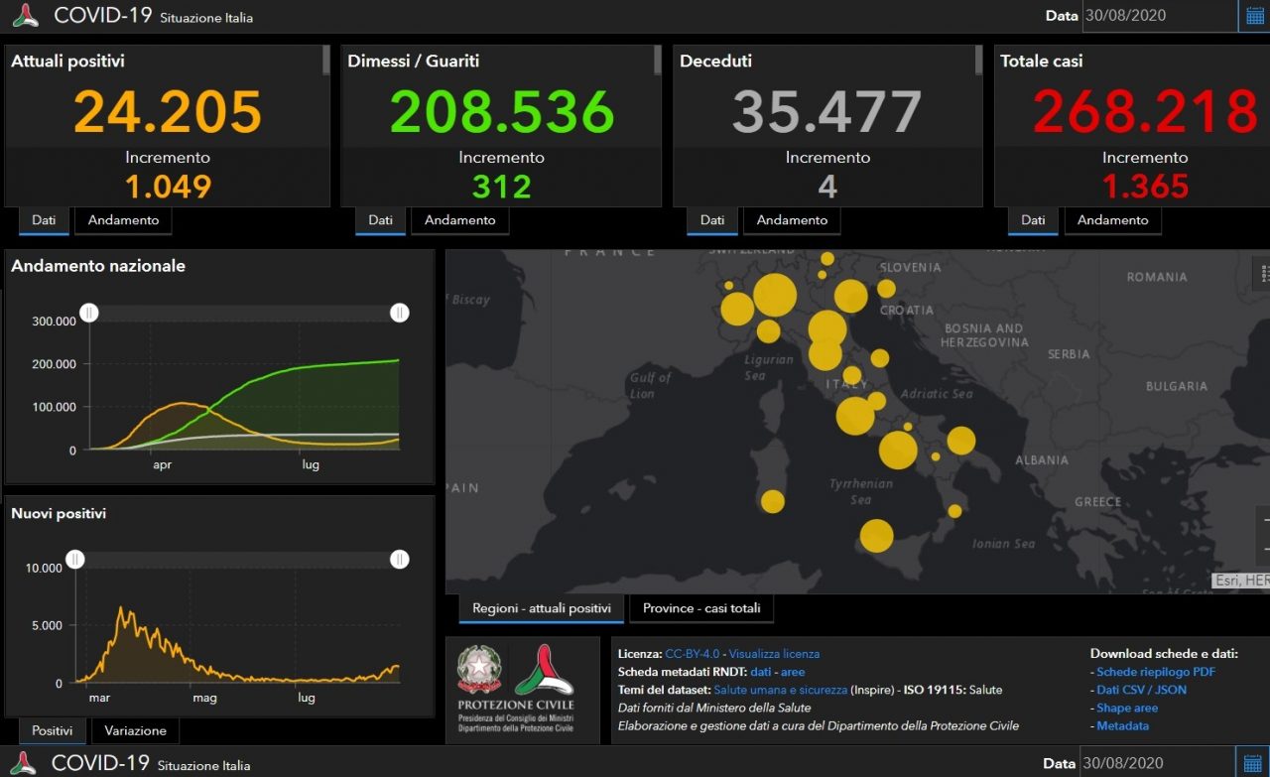Image resolution: width=1270 pixels, height=777 pixels.
Task: Select the yellow bubble over Sardinia
Action: [x=772, y=501]
